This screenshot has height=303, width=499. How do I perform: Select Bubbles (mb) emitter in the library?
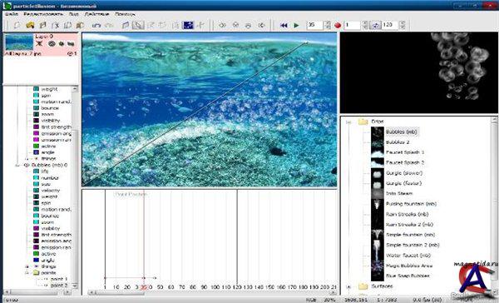(x=402, y=132)
